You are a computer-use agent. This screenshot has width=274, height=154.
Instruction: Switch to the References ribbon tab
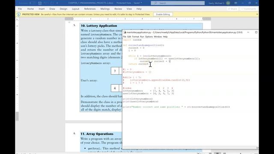click(x=90, y=9)
